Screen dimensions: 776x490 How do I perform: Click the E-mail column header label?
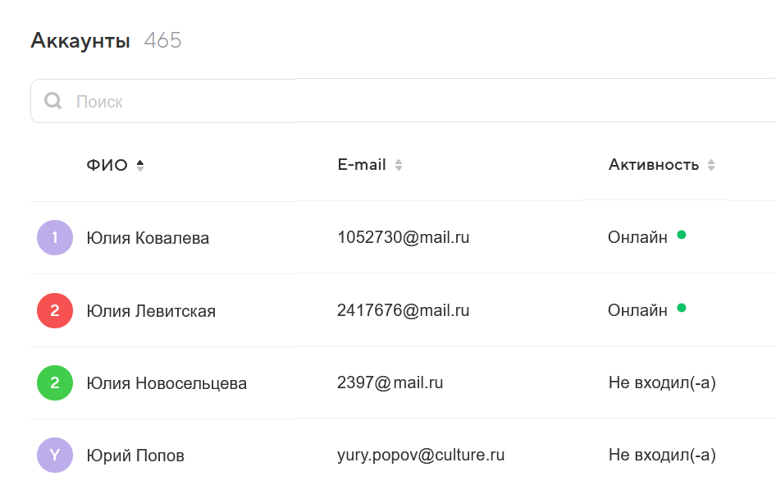(362, 165)
